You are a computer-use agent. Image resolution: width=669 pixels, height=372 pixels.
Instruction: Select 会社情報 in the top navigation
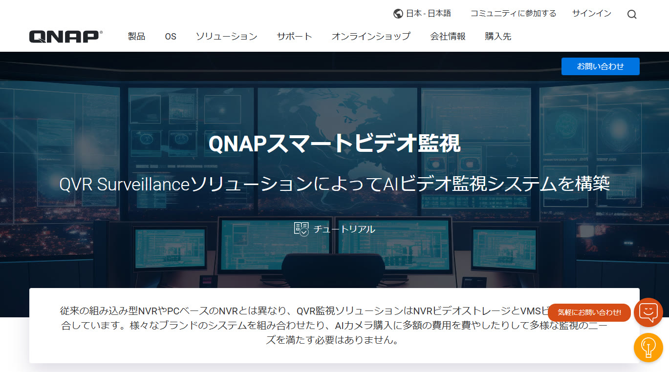click(448, 37)
